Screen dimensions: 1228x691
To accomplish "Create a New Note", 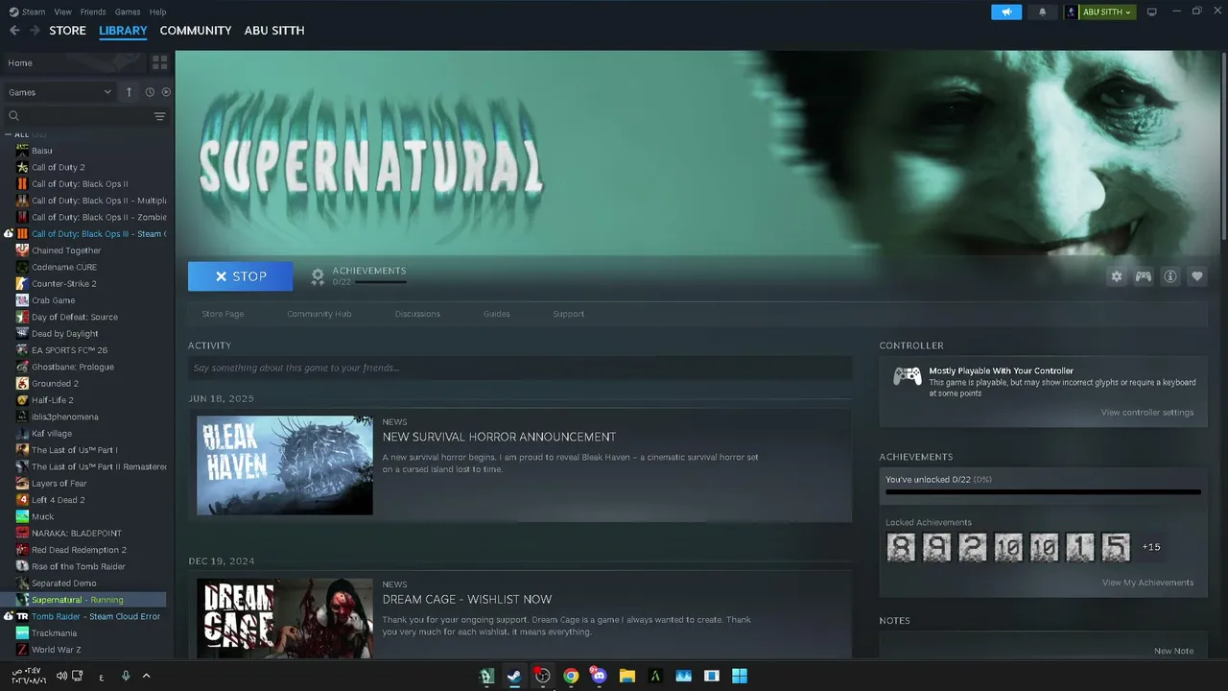I will pyautogui.click(x=1174, y=651).
